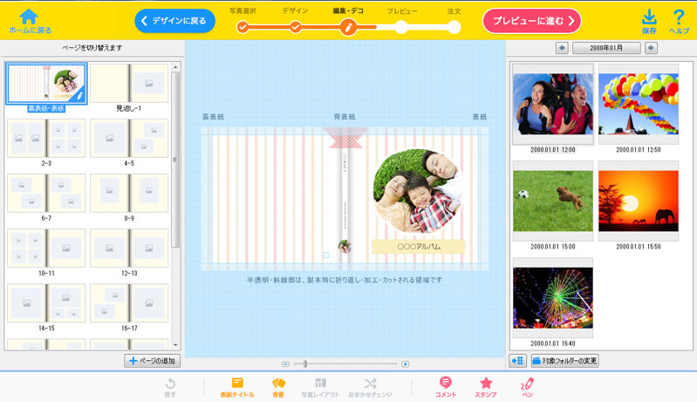Select the 見返し-1 page thumbnail
697x402 pixels.
[129, 84]
